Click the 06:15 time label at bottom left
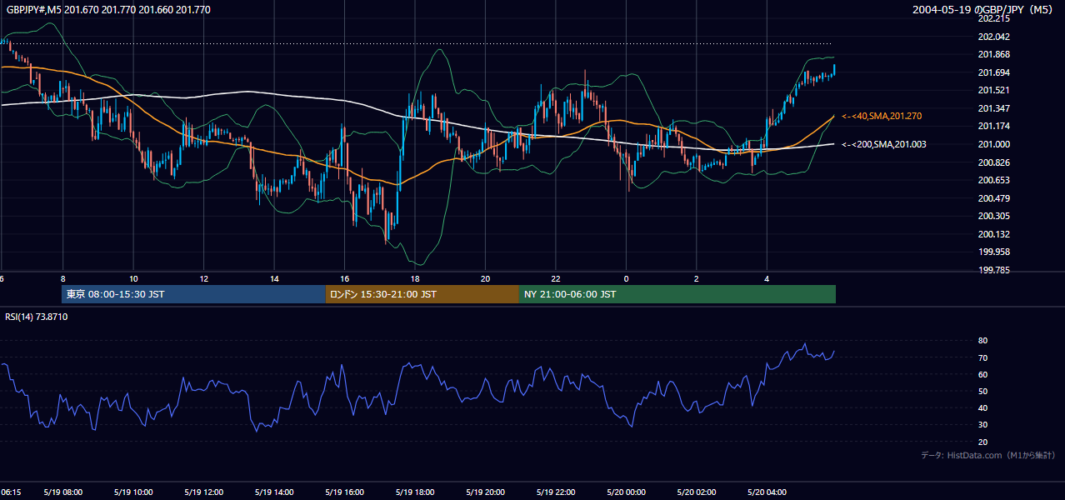The image size is (1065, 500). (11, 492)
